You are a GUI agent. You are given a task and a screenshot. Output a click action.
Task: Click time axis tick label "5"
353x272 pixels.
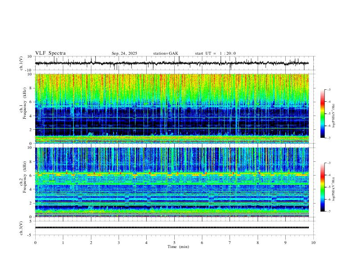pyautogui.click(x=174, y=243)
